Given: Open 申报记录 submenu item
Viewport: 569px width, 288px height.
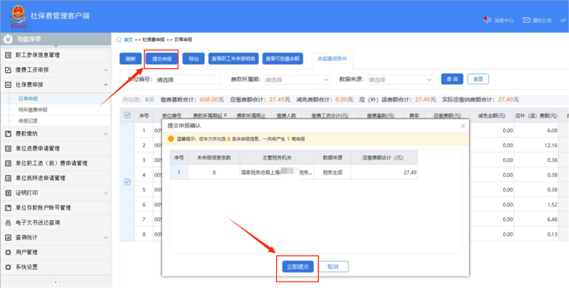Looking at the screenshot, I should (28, 120).
